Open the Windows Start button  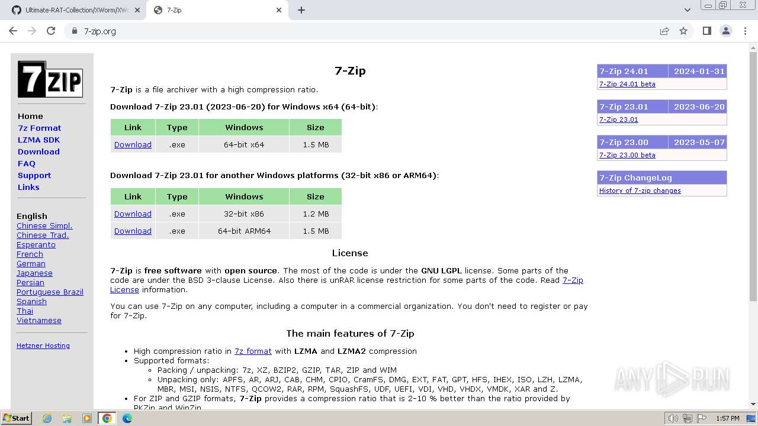pyautogui.click(x=17, y=418)
